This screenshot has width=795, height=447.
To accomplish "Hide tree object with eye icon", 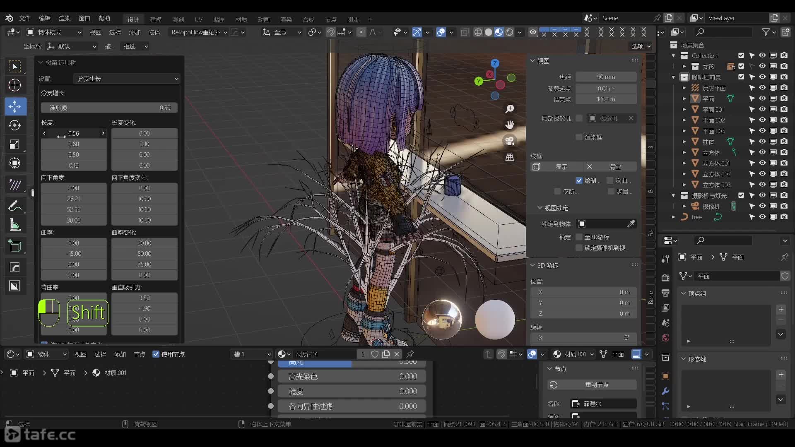I will point(762,217).
